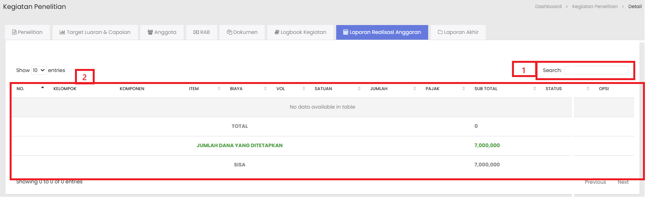Click the Kegiatan Penelitian breadcrumb link
648x198 pixels.
click(x=594, y=7)
